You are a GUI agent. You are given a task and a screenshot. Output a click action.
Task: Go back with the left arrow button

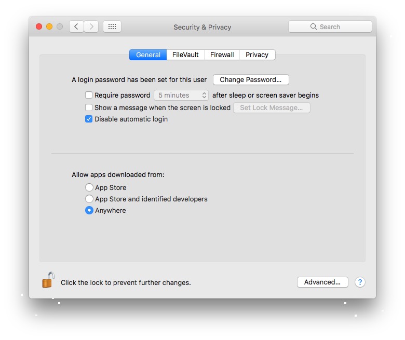(x=76, y=26)
